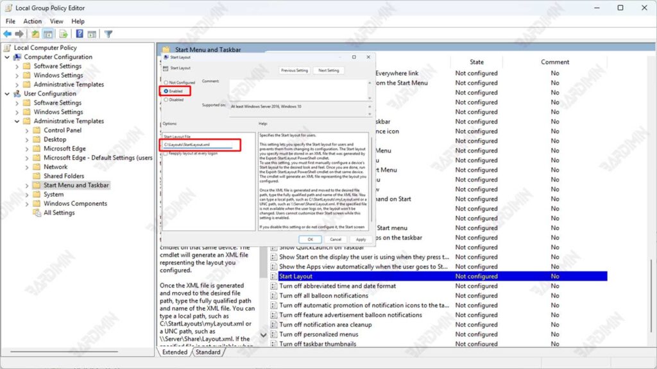The width and height of the screenshot is (657, 369).
Task: Switch to the Standard tab
Action: click(x=208, y=352)
